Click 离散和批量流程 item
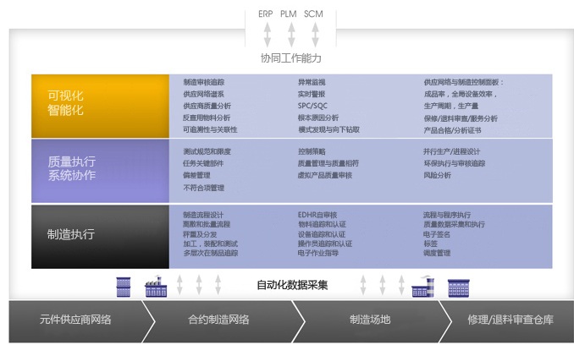Screen dimensions: 574x345 tap(207, 224)
